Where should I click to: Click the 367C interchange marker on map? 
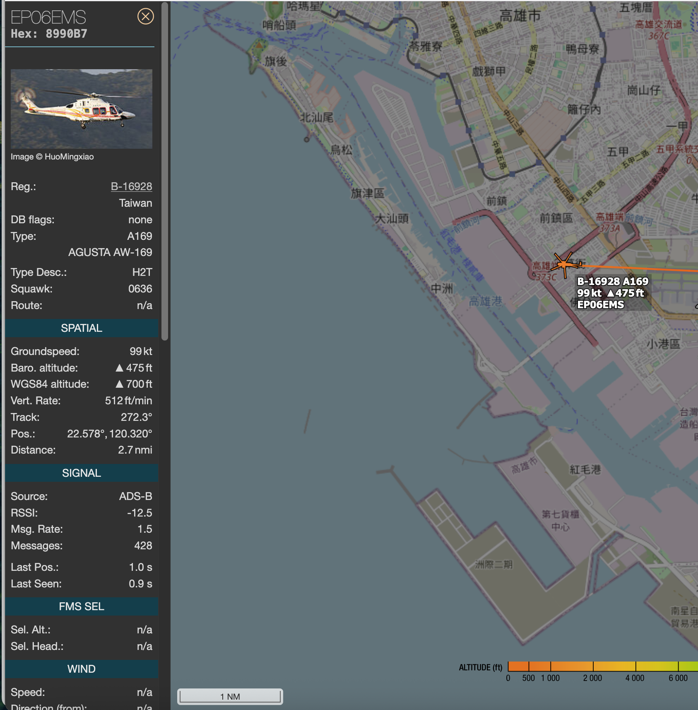click(658, 36)
